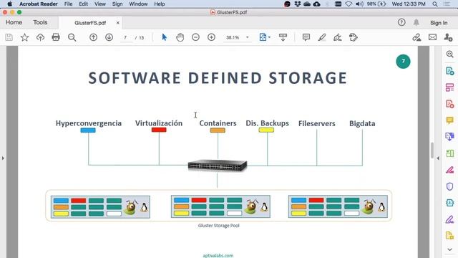
Task: Upload the file to cloud
Action: tap(40, 37)
